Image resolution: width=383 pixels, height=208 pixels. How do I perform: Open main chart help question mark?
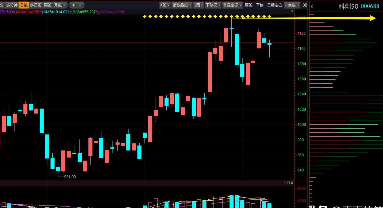(292, 11)
